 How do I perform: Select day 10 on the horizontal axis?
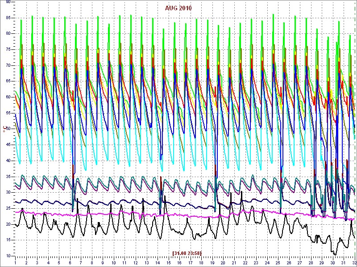[114, 263]
